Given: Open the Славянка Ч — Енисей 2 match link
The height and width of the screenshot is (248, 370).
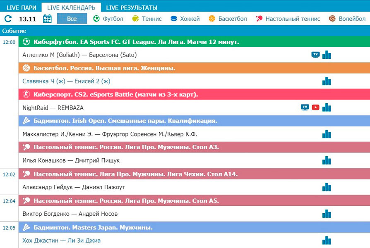Looking at the screenshot, I should pos(66,81).
